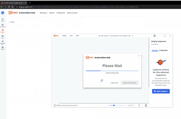Click the horizontal scrollbar in Task Capture canvas
Viewport: 181px width, 119px height.
[104, 103]
